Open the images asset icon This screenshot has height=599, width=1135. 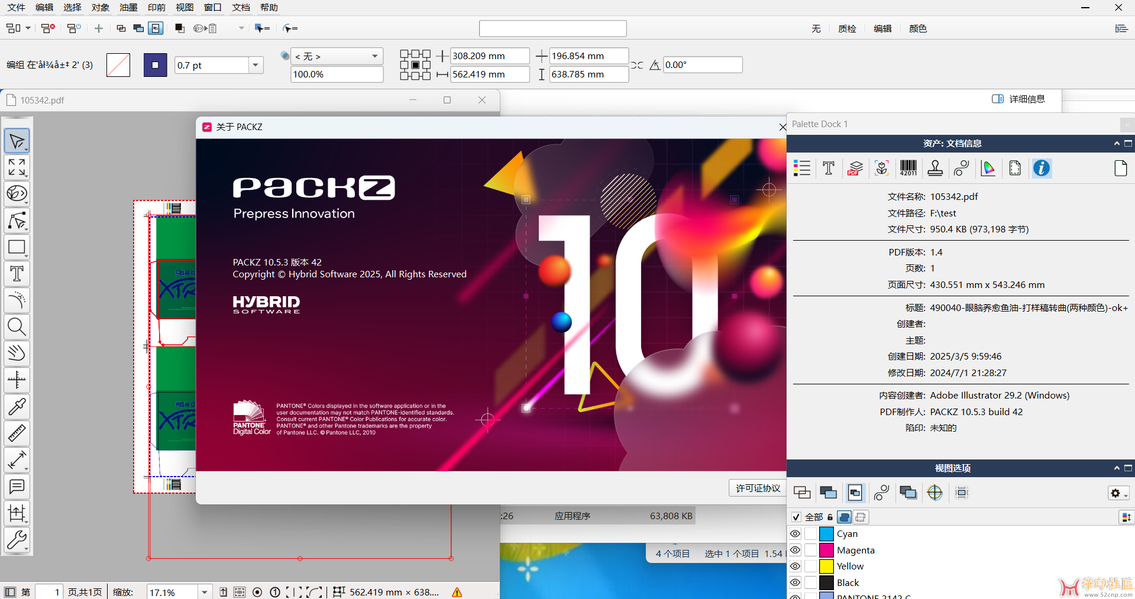pyautogui.click(x=882, y=169)
